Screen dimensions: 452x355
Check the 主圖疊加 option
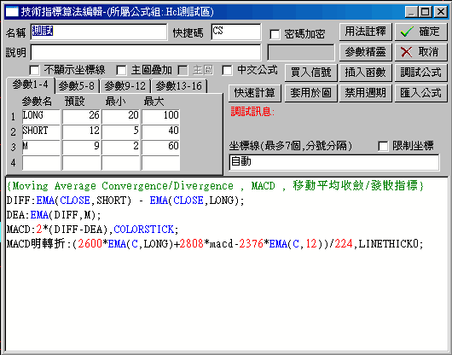click(x=121, y=70)
